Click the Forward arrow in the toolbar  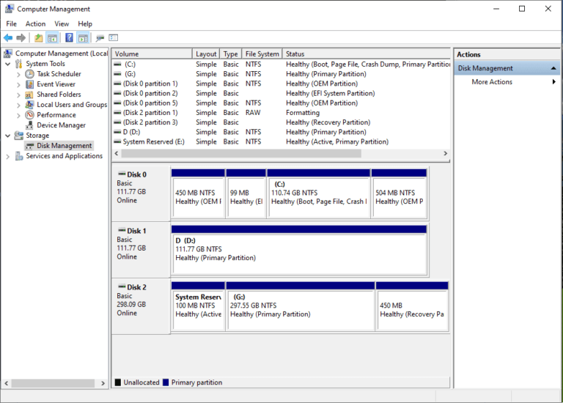coord(21,37)
